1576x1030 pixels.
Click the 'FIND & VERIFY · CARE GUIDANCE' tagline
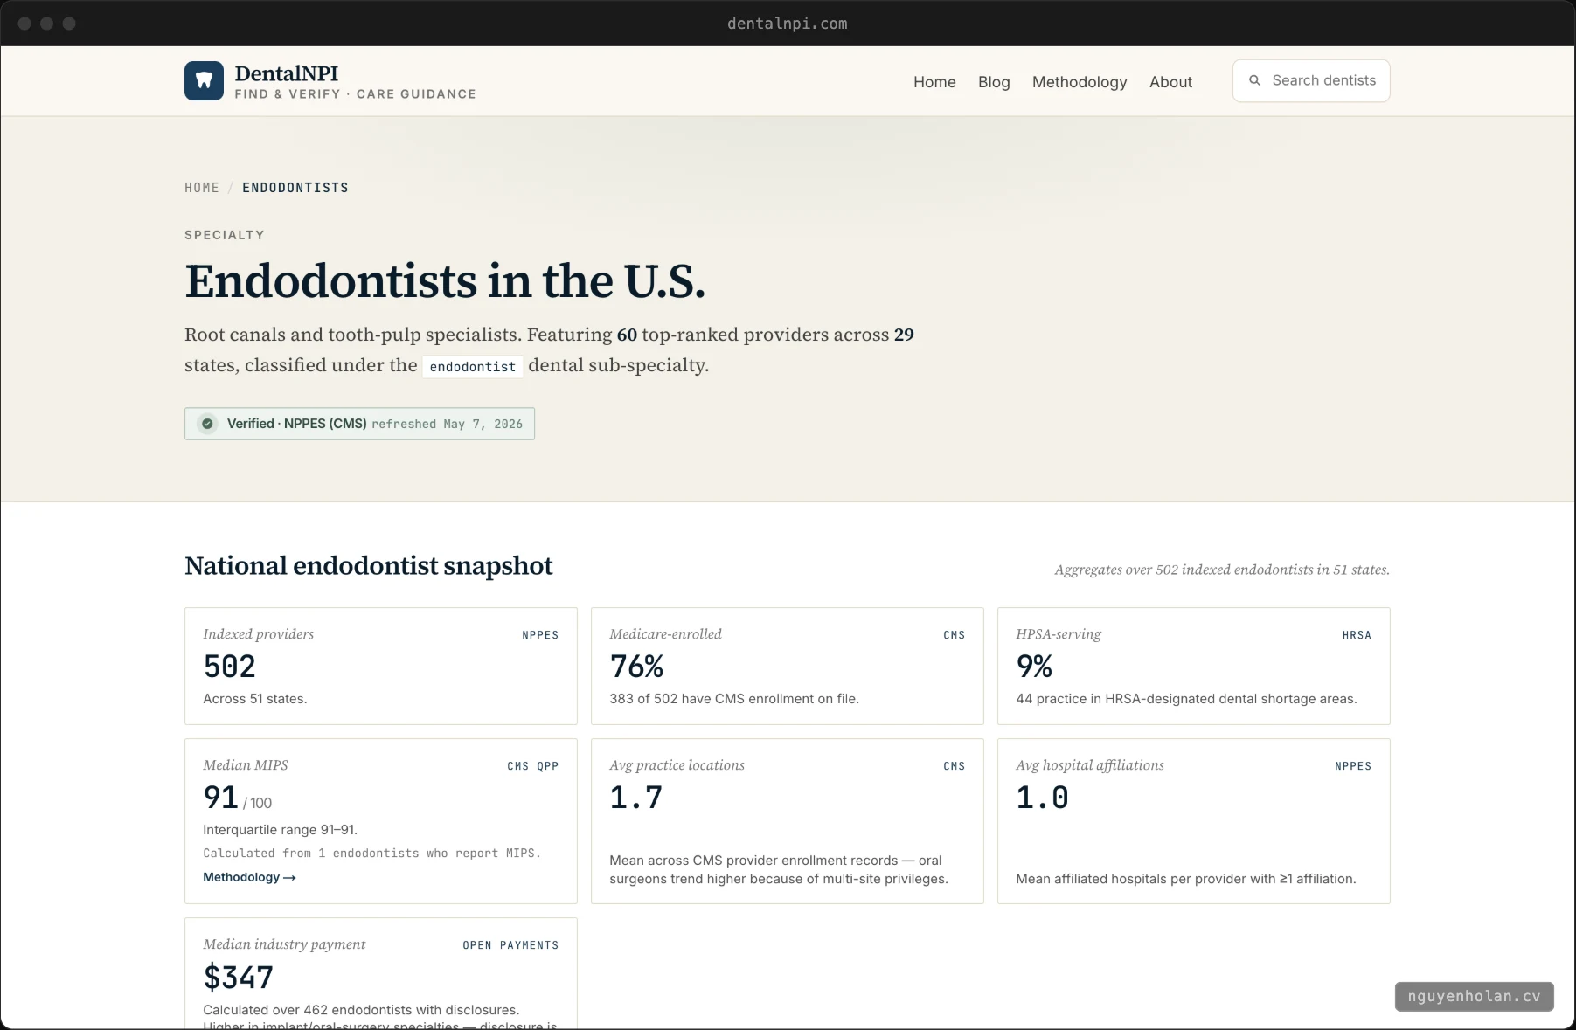[355, 94]
